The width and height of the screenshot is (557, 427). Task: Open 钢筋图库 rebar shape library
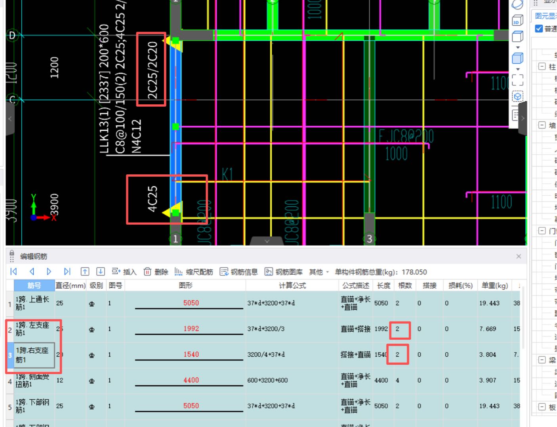point(284,272)
